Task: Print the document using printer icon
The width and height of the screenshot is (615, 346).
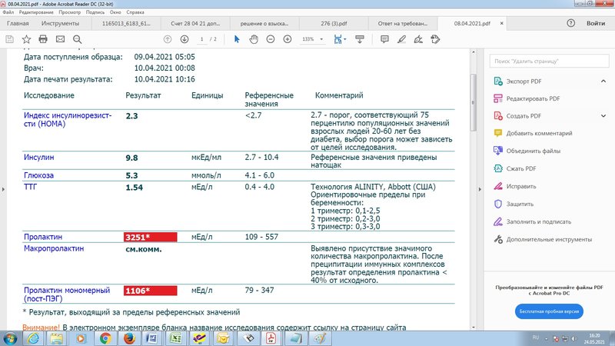Action: pos(43,39)
